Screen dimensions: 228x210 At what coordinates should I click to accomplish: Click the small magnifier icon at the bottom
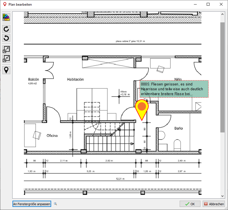tap(55, 204)
